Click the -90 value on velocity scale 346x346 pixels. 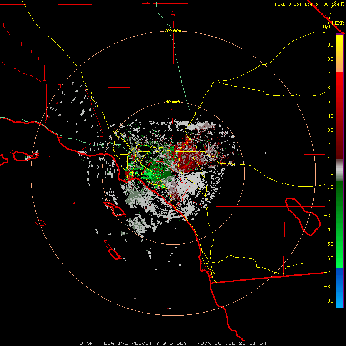pyautogui.click(x=329, y=301)
